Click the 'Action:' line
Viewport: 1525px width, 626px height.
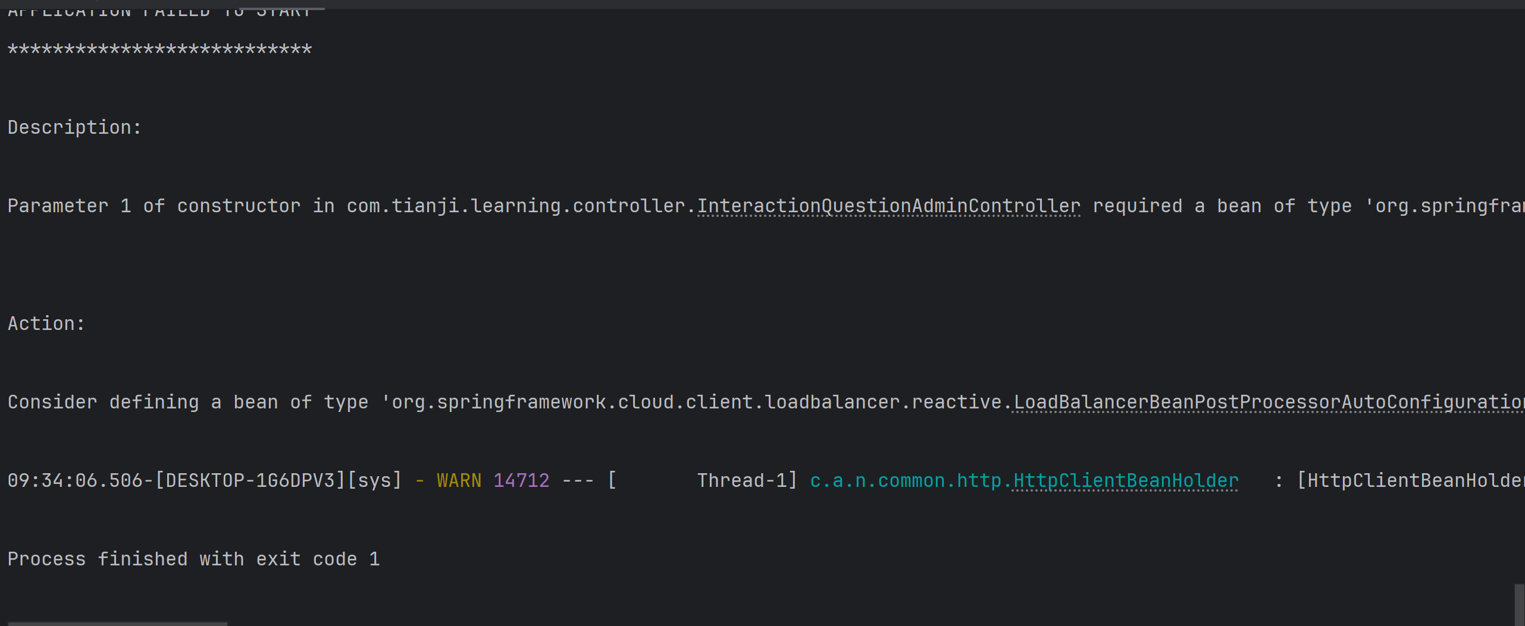[46, 323]
